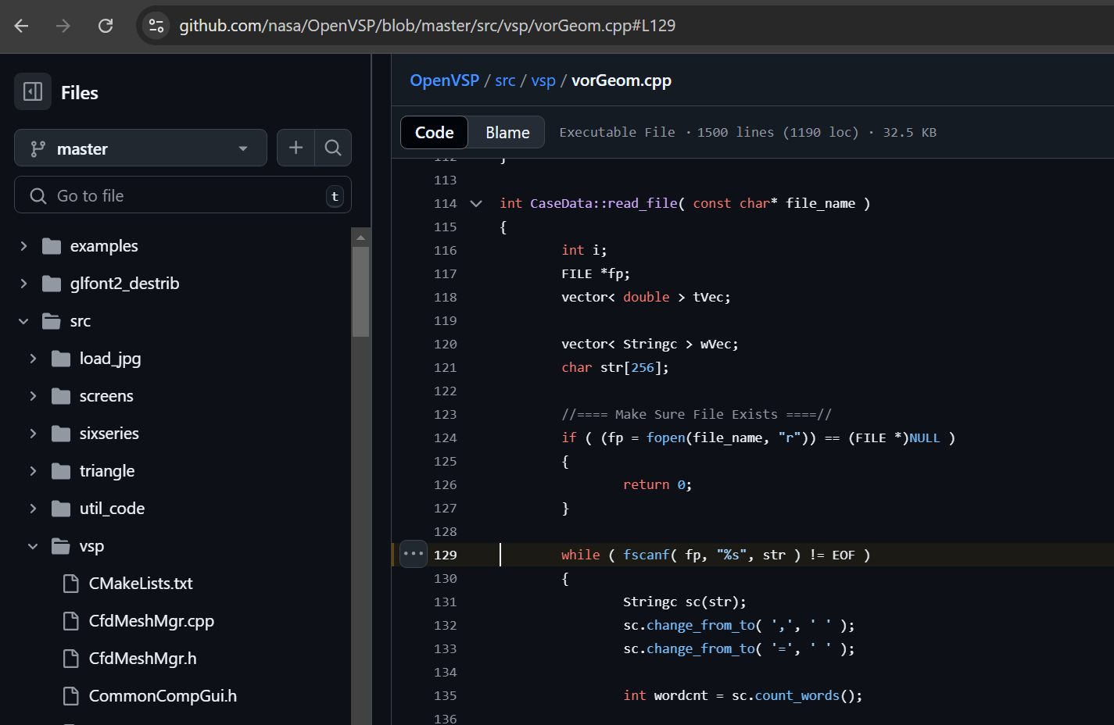Collapse the vsp folder chevron
The image size is (1114, 725).
coord(33,546)
